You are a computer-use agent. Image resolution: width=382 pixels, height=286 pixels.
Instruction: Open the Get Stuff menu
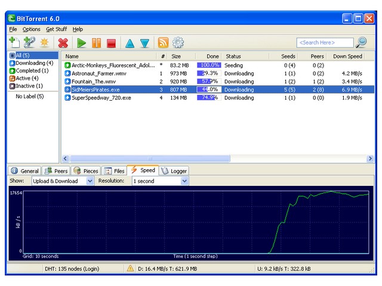(x=56, y=29)
